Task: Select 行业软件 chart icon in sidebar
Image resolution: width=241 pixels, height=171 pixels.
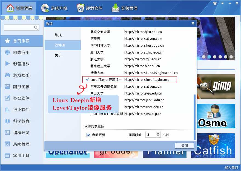Action: (7, 110)
